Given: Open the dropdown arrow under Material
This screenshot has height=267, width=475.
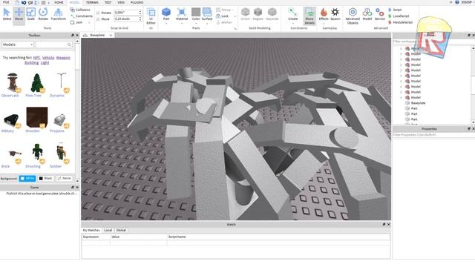Looking at the screenshot, I should [x=182, y=24].
